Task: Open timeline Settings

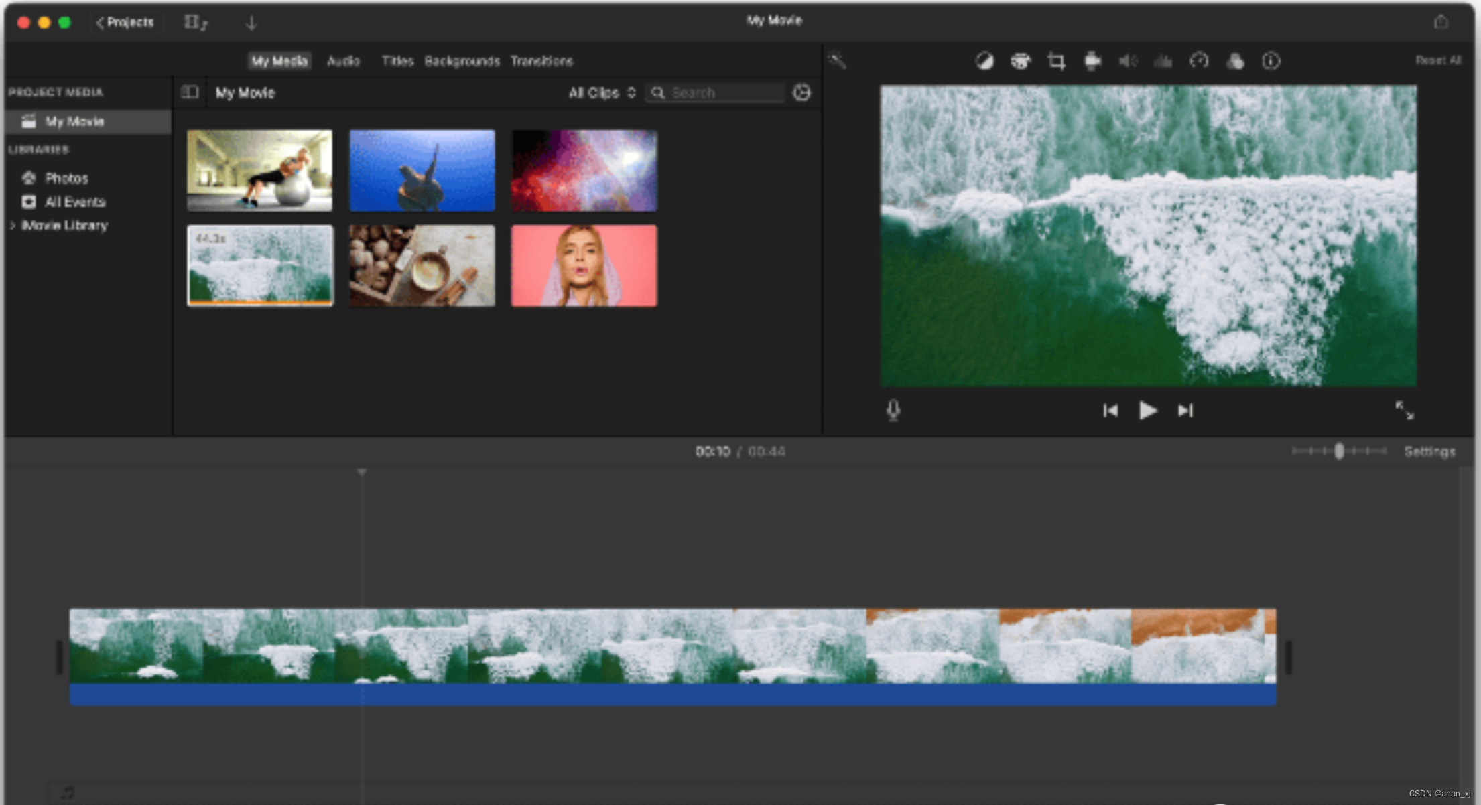Action: pyautogui.click(x=1429, y=451)
